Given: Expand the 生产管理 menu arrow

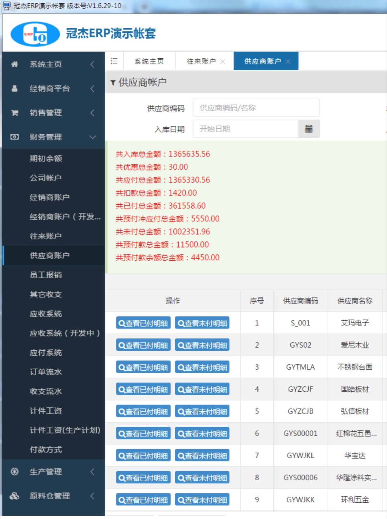Looking at the screenshot, I should coord(93,472).
